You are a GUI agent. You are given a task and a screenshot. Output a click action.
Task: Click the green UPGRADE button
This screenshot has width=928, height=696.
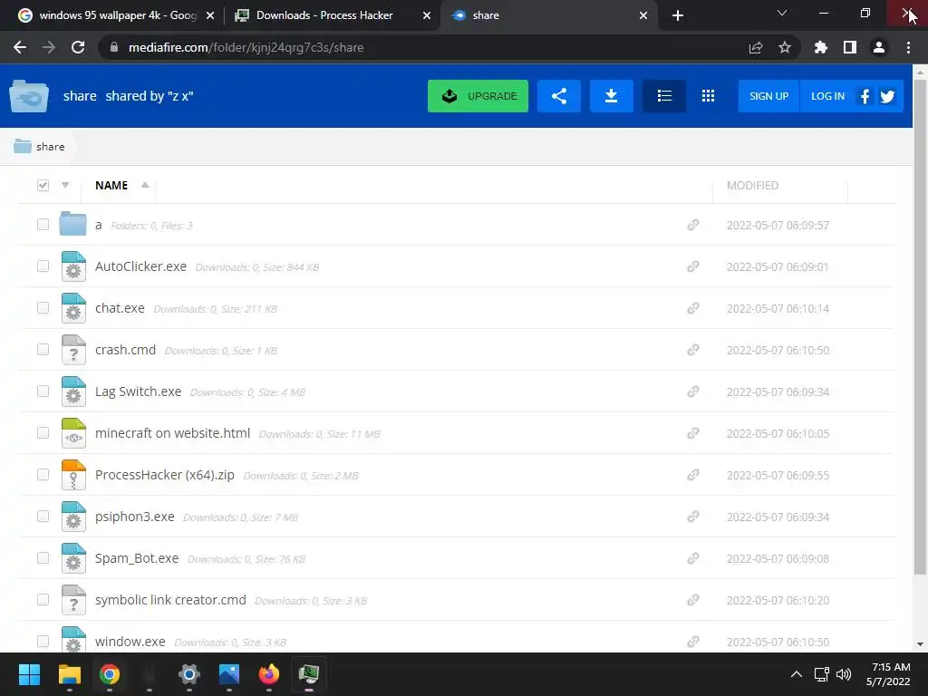click(x=478, y=96)
